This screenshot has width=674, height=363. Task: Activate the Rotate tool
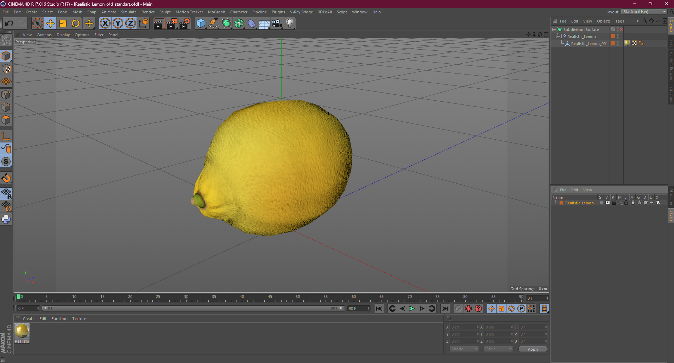(x=76, y=23)
